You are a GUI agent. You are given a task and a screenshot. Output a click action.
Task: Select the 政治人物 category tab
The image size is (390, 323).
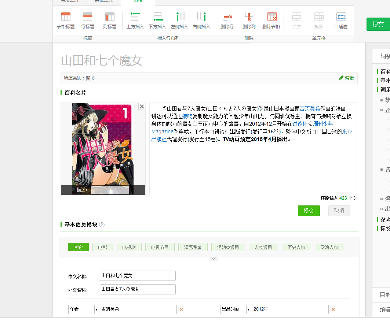pos(329,247)
